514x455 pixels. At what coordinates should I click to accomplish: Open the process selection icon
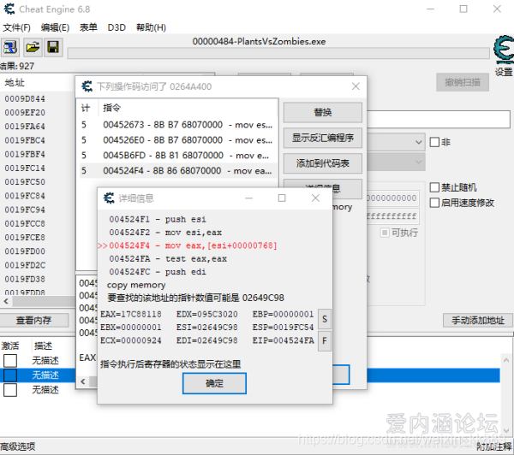pos(10,47)
